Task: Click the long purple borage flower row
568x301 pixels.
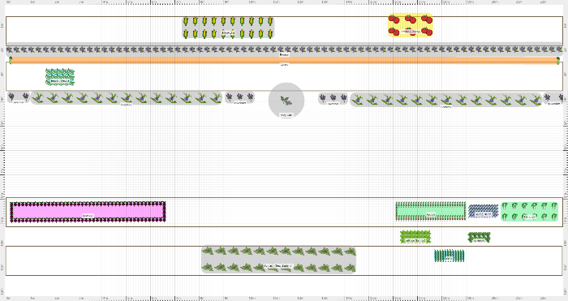Action: pyautogui.click(x=284, y=49)
